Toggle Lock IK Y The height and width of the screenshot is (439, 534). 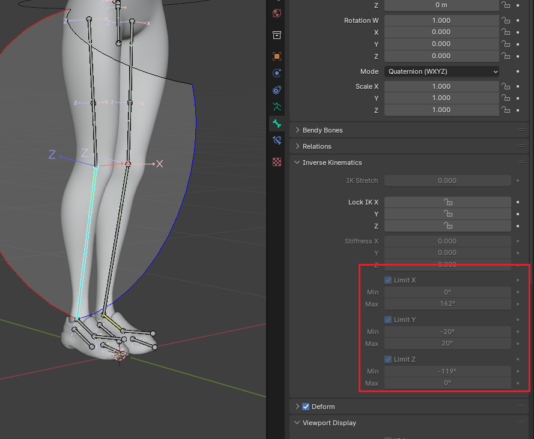[x=448, y=214]
